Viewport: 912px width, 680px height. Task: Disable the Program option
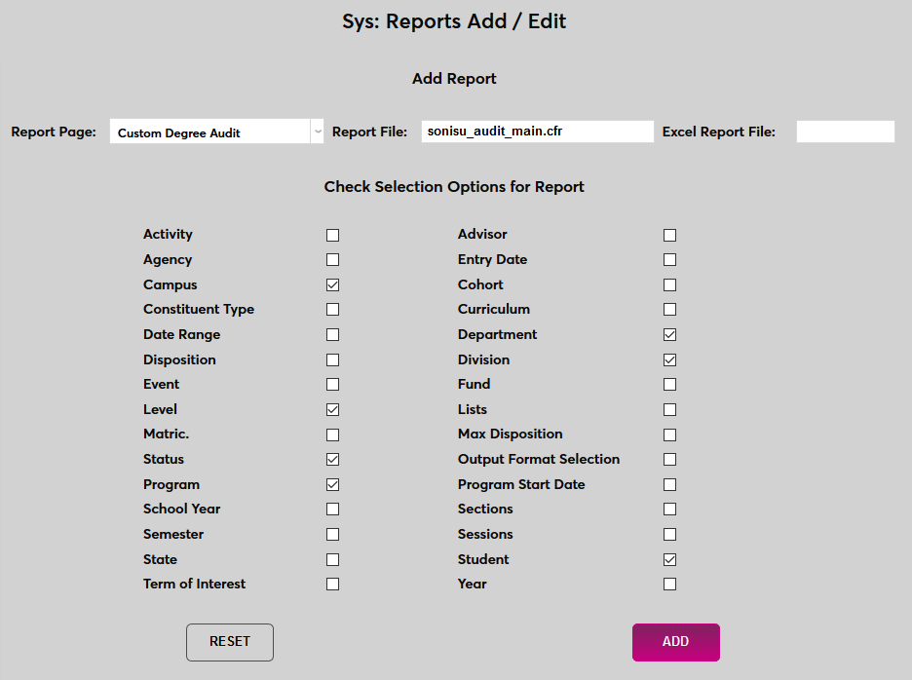[x=332, y=484]
